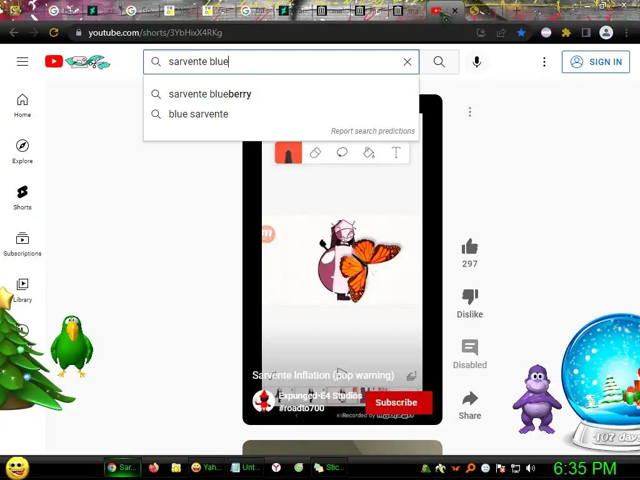Bookmark page with the blue star

[521, 32]
